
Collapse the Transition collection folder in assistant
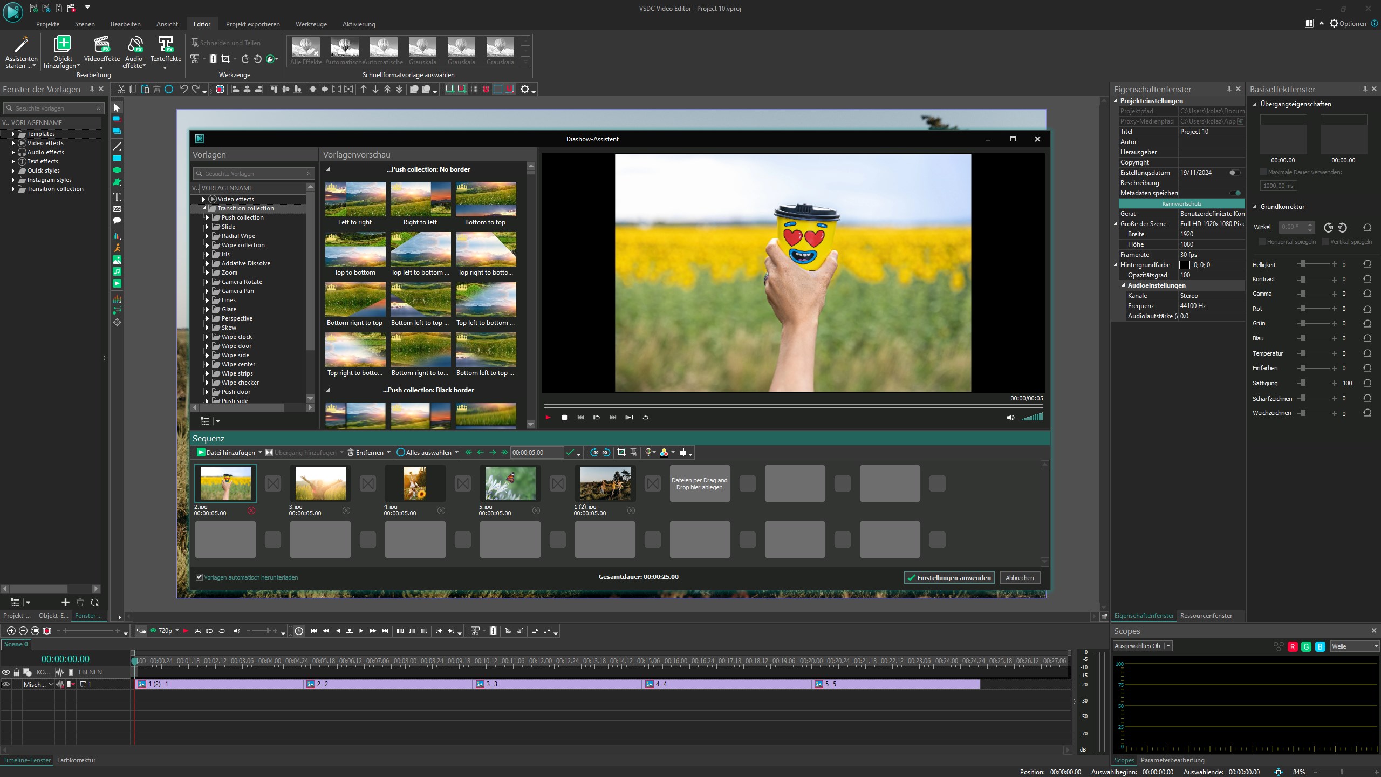coord(204,208)
